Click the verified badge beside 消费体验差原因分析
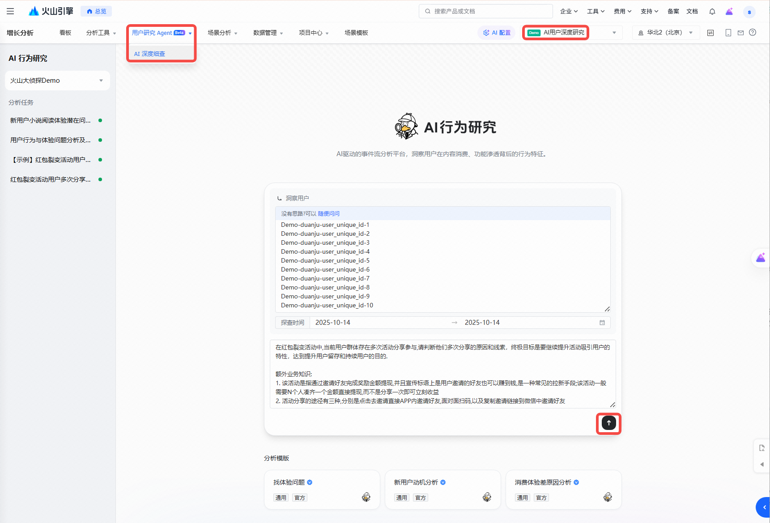Image resolution: width=770 pixels, height=523 pixels. [576, 482]
